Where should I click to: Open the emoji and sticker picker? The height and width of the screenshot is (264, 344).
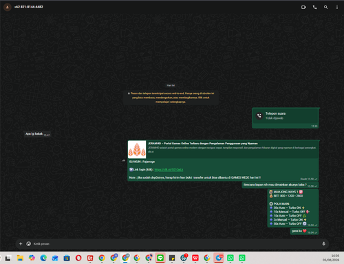pos(28,244)
